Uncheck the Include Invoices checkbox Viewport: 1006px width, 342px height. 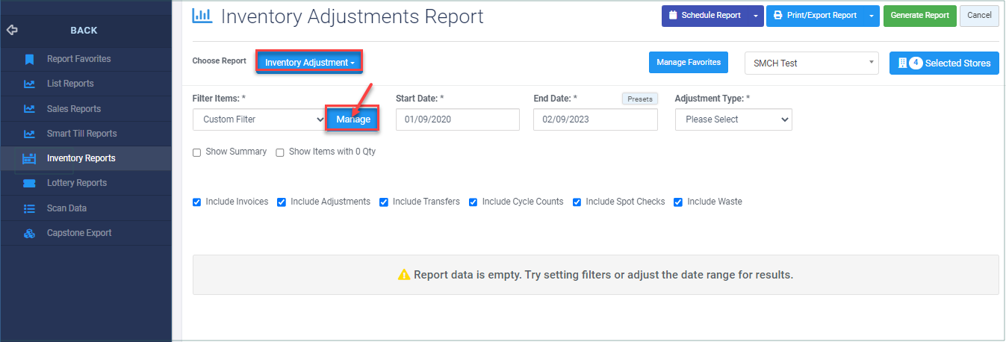click(x=197, y=202)
